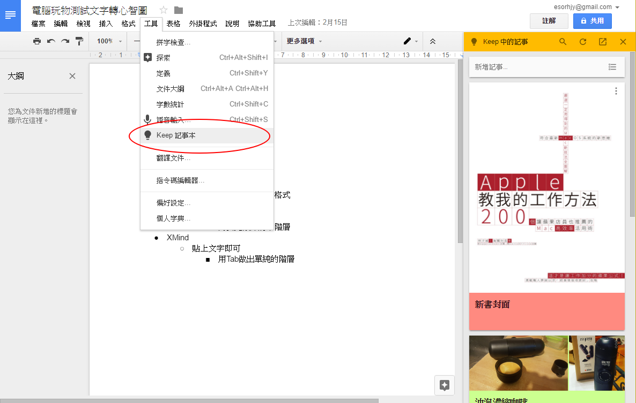Open the 格式 menu
This screenshot has height=403, width=636.
coord(128,24)
